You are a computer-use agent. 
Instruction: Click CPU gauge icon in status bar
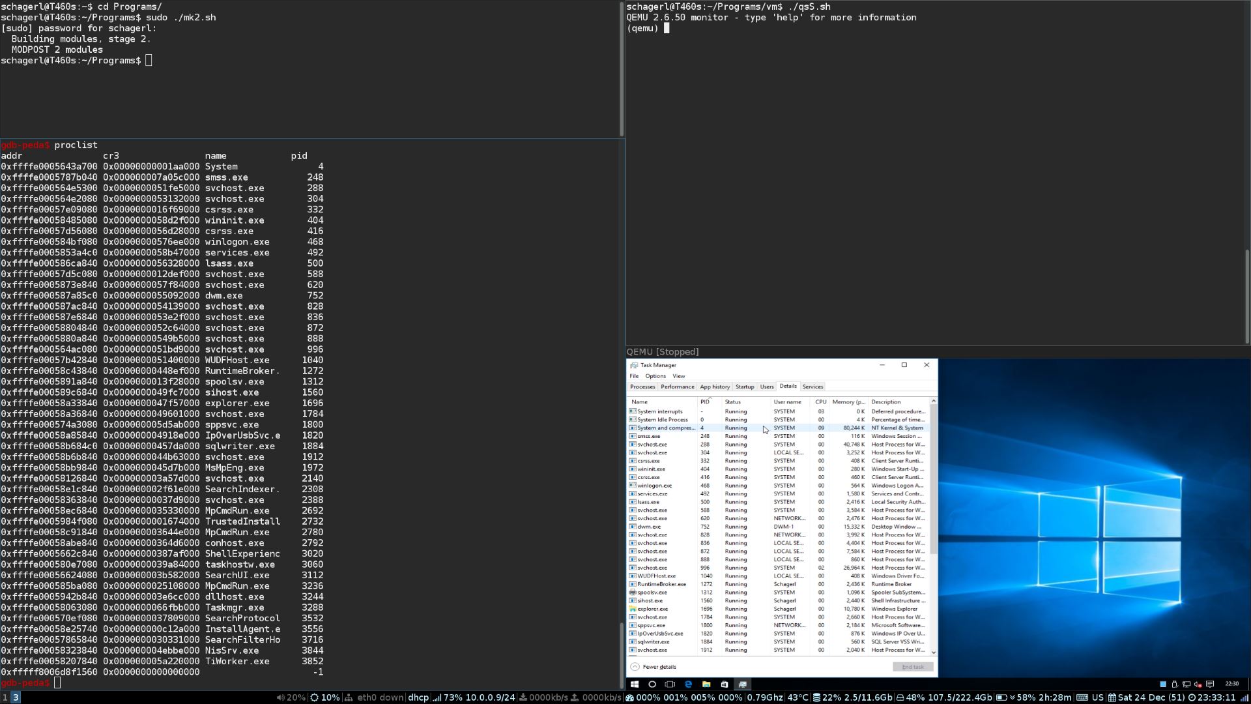[x=630, y=697]
